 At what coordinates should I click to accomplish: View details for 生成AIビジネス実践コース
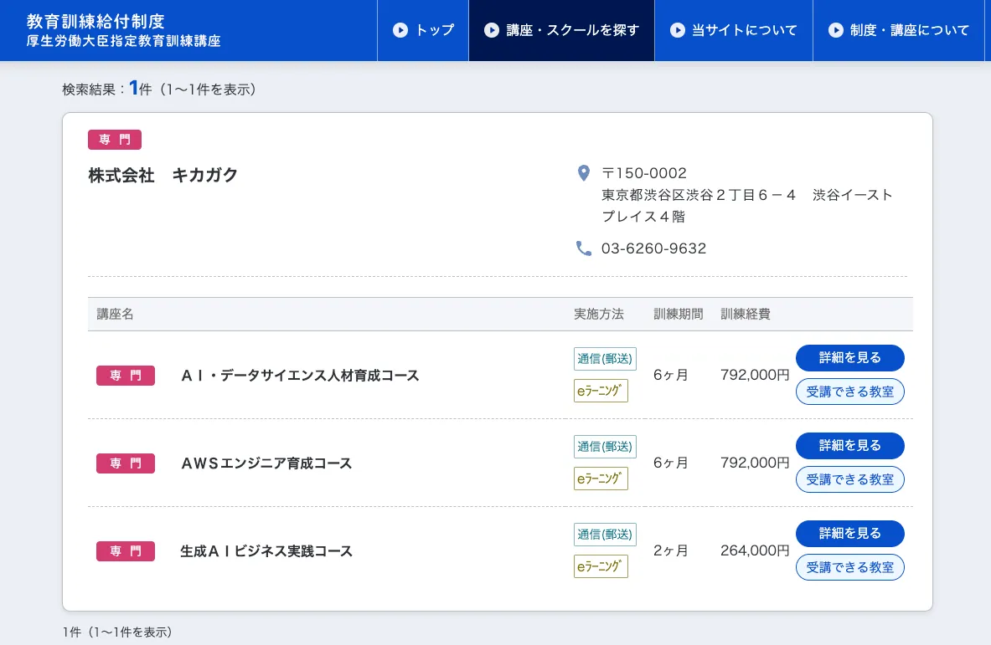click(x=850, y=533)
